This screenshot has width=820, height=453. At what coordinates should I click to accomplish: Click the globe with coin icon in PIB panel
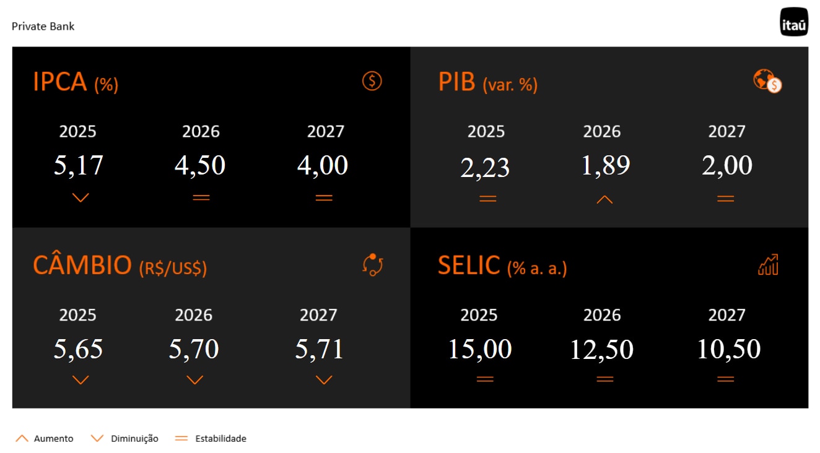tap(767, 81)
